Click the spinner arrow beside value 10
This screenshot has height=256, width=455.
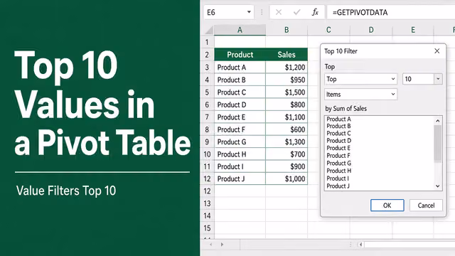click(438, 79)
